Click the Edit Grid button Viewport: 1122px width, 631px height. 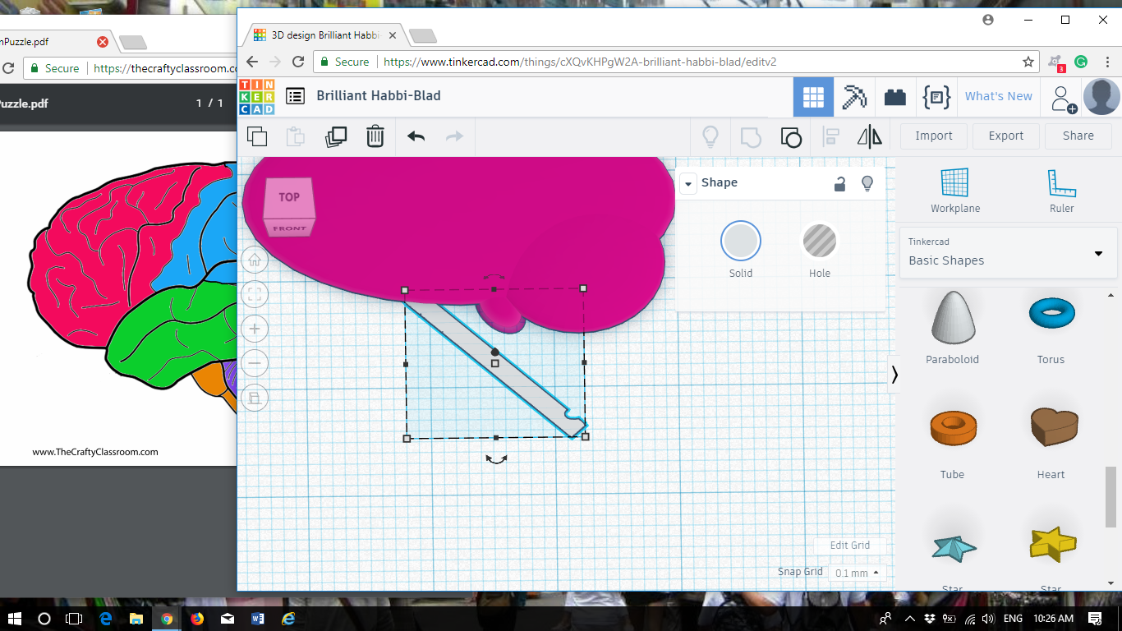tap(849, 545)
